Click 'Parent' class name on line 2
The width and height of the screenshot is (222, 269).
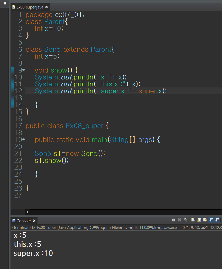coord(54,22)
